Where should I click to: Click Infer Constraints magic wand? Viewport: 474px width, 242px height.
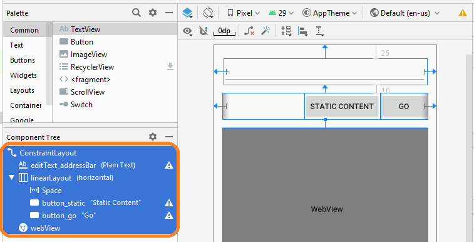point(265,31)
